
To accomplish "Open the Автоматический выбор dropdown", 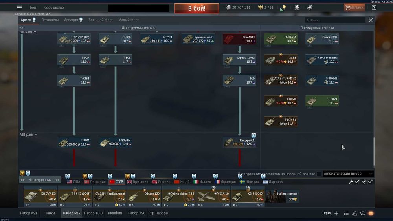I will tap(348, 174).
